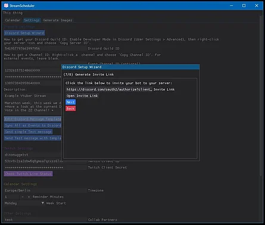265x225 pixels.
Task: Decrease Reminder Minutes with minus button
Action: pyautogui.click(x=23, y=197)
